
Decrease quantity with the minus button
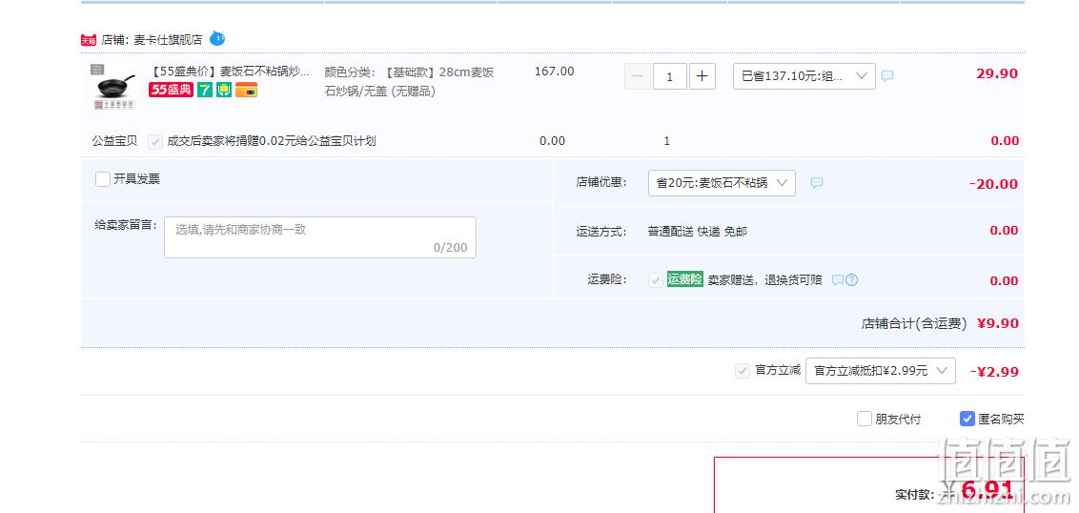(638, 76)
